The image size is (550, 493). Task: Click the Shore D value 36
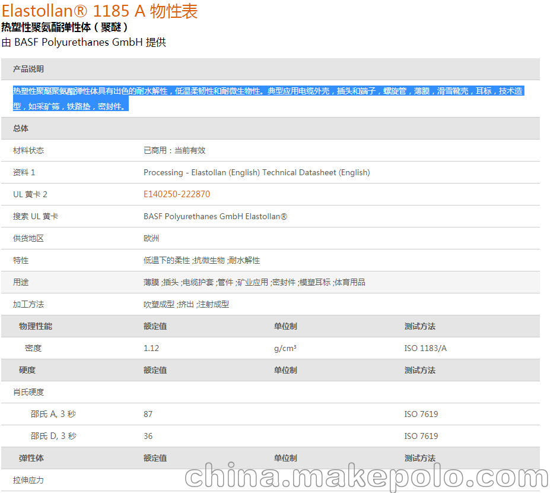coord(148,436)
